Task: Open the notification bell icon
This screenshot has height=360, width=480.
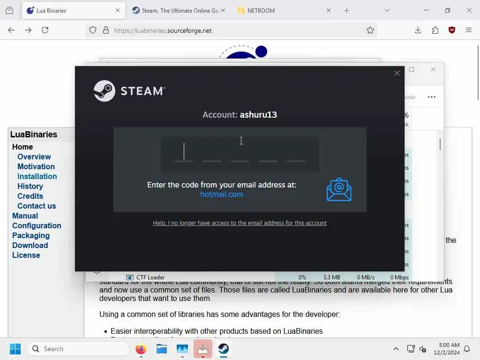Action: point(467,349)
